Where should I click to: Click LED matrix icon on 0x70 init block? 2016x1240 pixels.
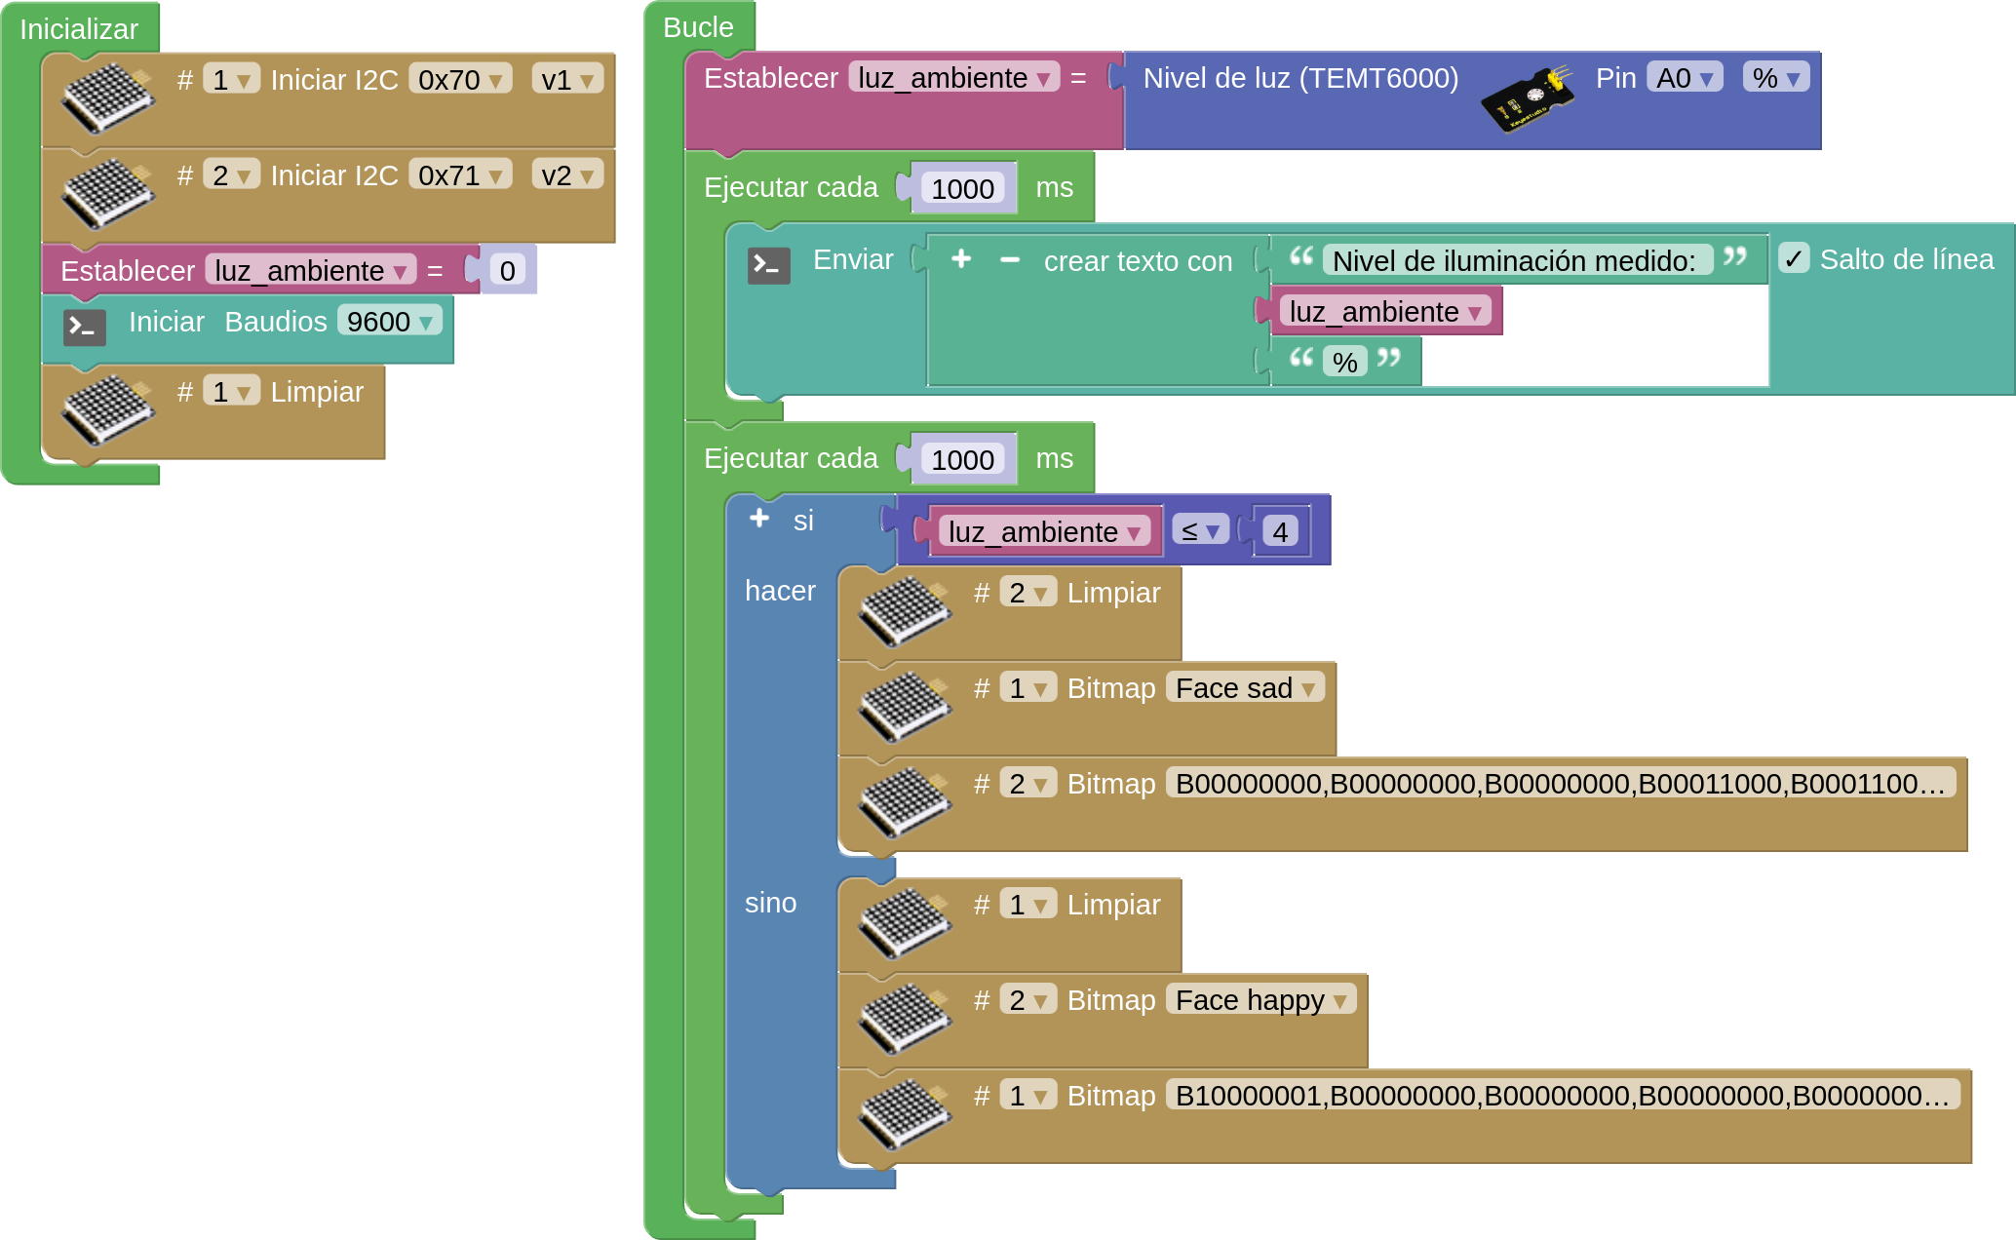(x=107, y=97)
